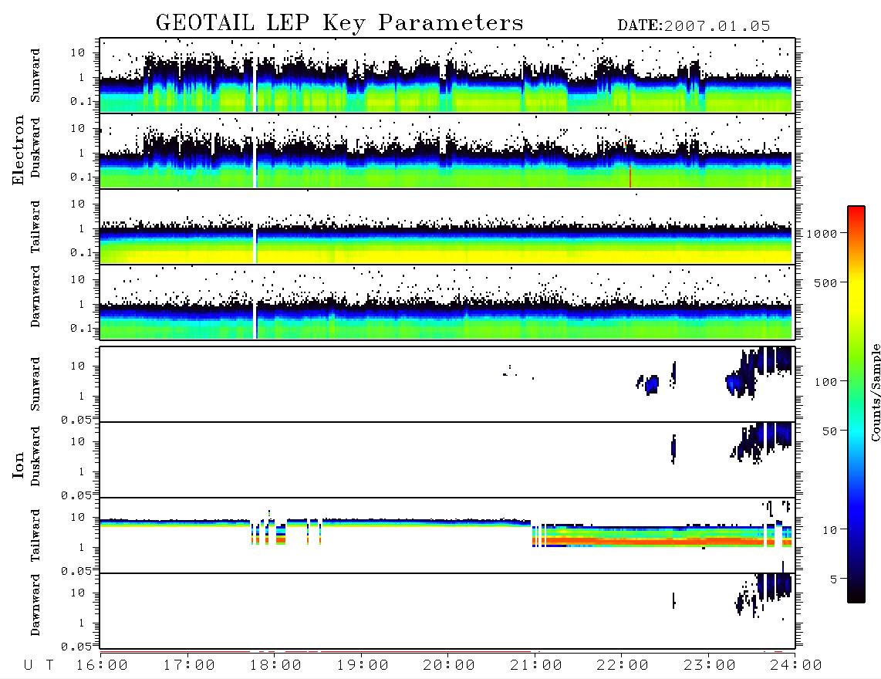Viewport: 881px width, 679px height.
Task: Click the 'Counts/Sample' colorbar label
Action: (x=875, y=392)
